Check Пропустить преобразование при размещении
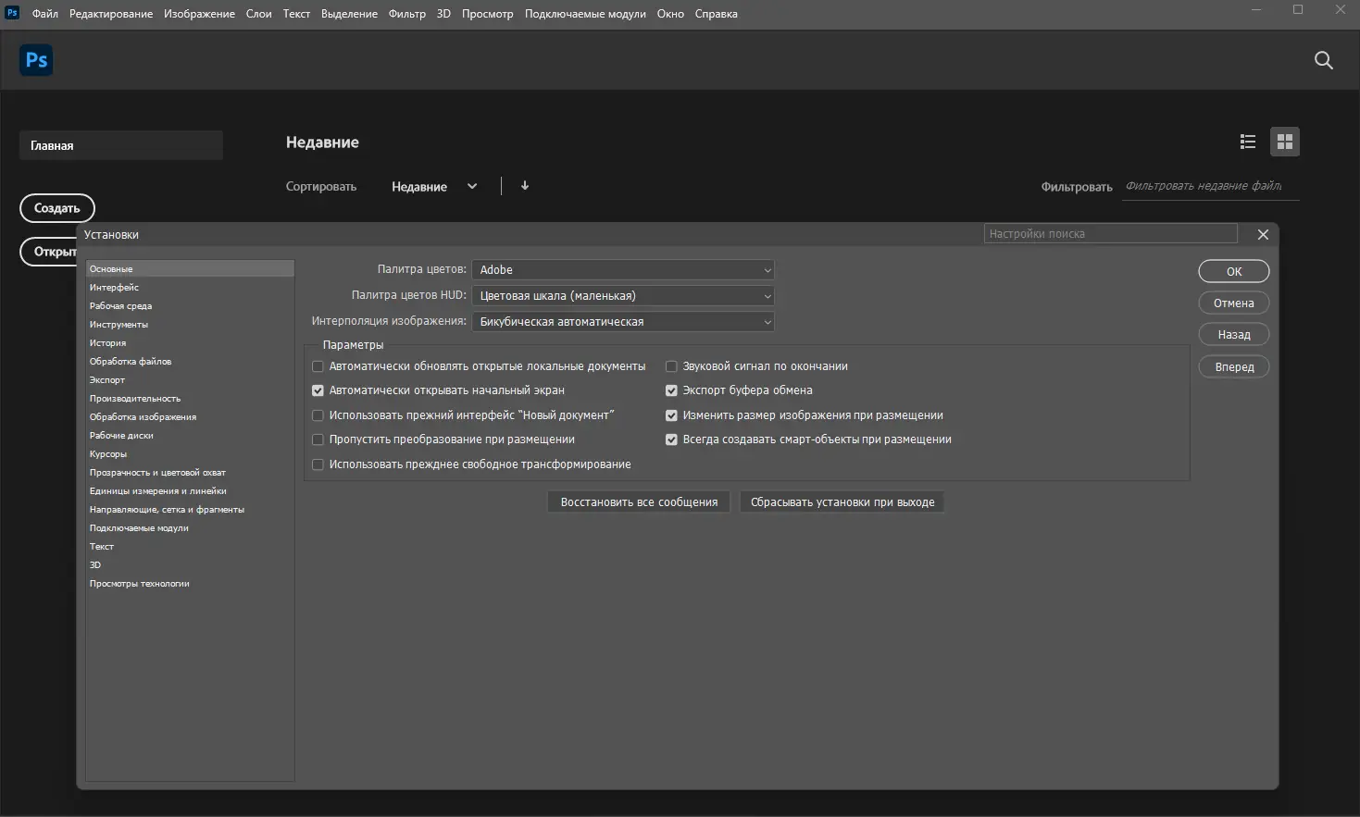 tap(318, 439)
